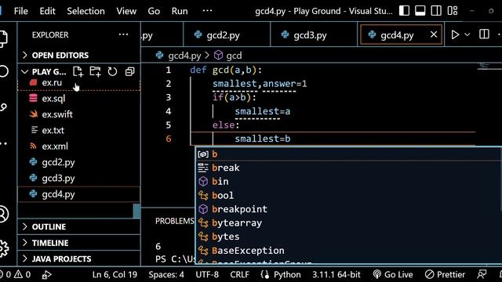The height and width of the screenshot is (282, 502).
Task: Select gcd4.py in explorer
Action: pos(79,194)
